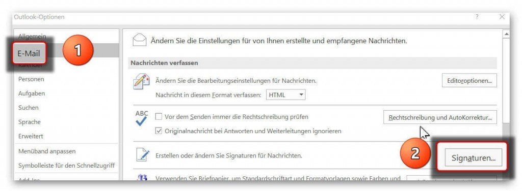Viewport: 522px width, 193px height.
Task: Click the orange number 2 marker
Action: 415,154
